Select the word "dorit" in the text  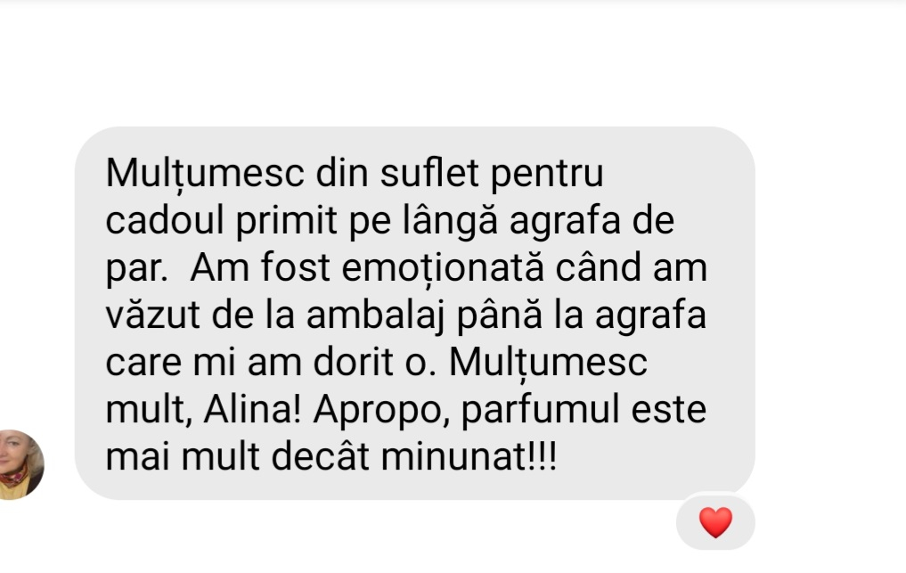354,363
